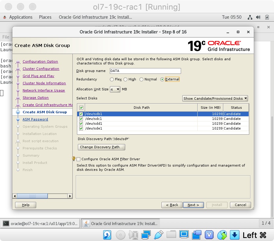274x241 pixels.
Task: Select External redundancy option
Action: coord(162,80)
